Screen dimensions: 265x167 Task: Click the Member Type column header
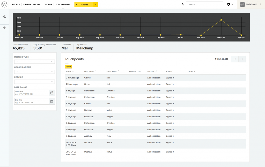(x=135, y=71)
